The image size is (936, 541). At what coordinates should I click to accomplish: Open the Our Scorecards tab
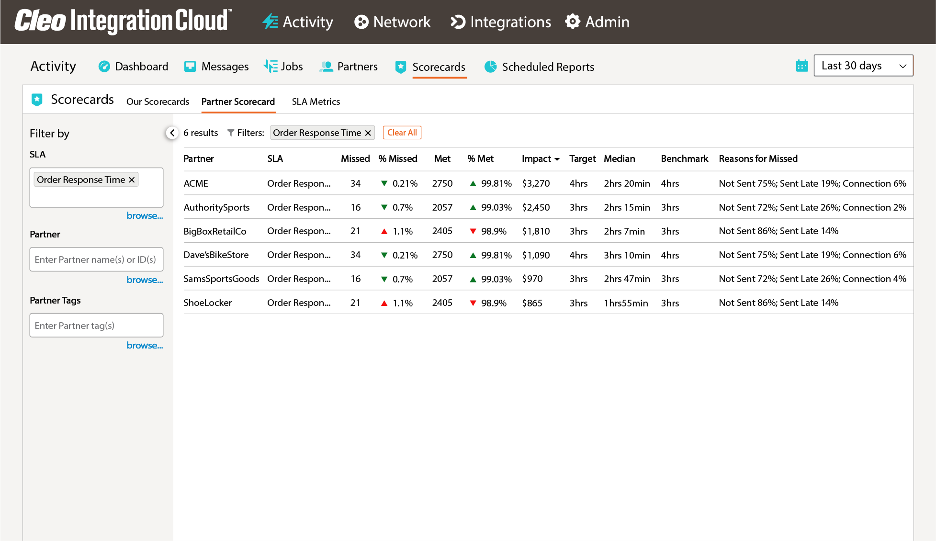(158, 101)
